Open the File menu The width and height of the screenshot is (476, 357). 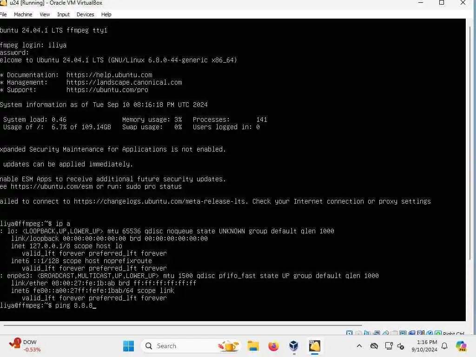coord(3,14)
